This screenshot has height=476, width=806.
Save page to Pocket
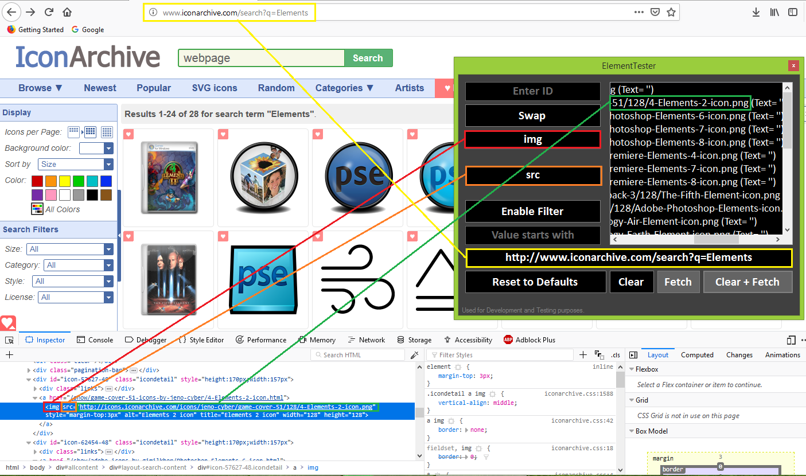click(x=655, y=12)
